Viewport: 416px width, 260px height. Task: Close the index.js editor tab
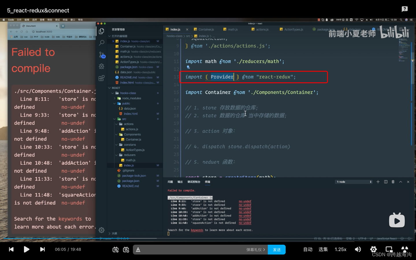pos(187,29)
